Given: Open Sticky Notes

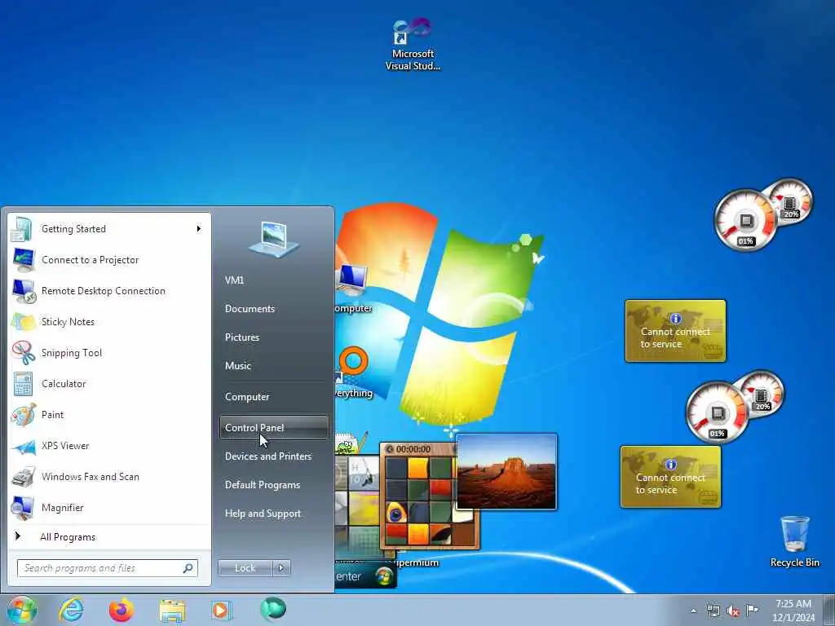Looking at the screenshot, I should click(x=110, y=321).
